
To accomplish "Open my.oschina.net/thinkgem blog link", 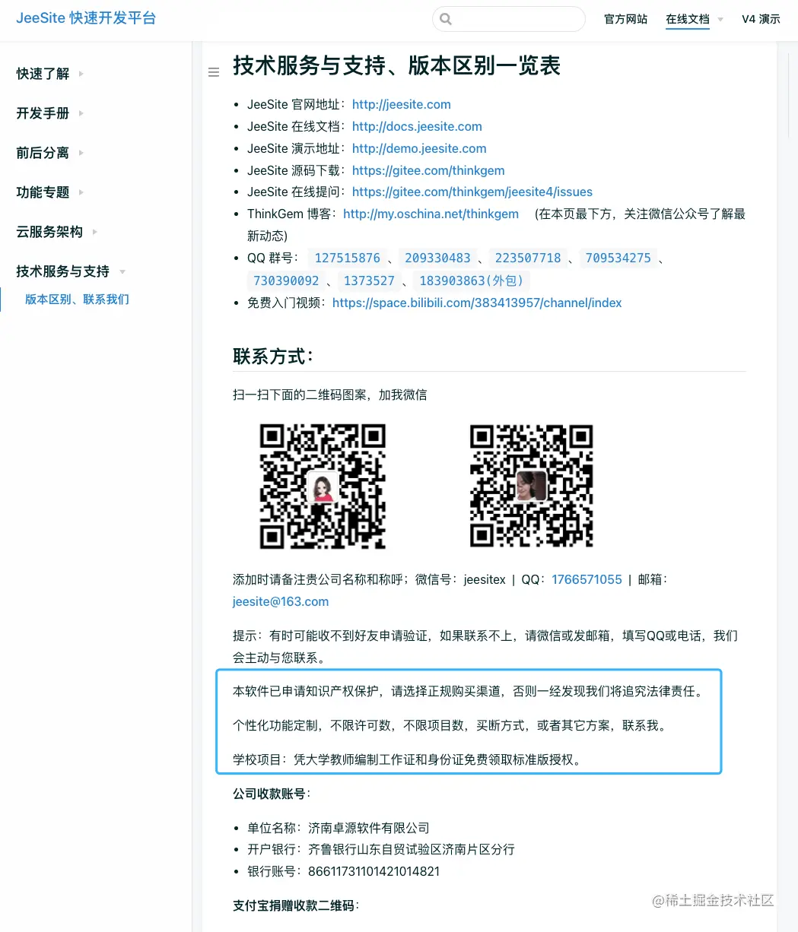I will point(431,214).
